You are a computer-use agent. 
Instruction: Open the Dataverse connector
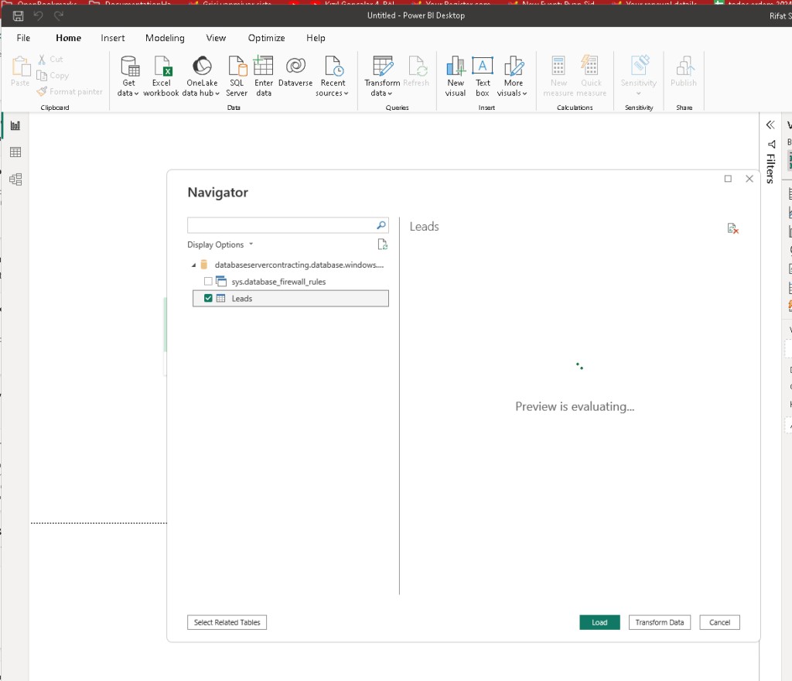[x=295, y=71]
